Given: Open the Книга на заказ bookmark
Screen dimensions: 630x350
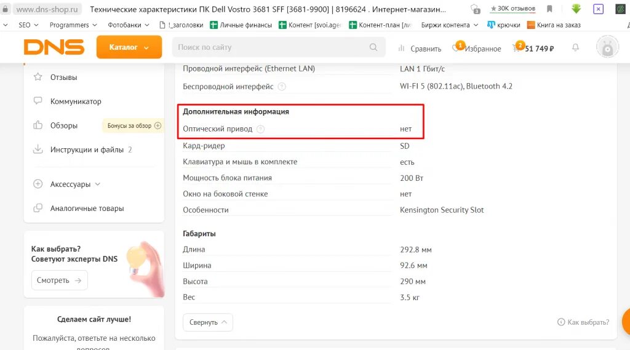Looking at the screenshot, I should [x=554, y=25].
